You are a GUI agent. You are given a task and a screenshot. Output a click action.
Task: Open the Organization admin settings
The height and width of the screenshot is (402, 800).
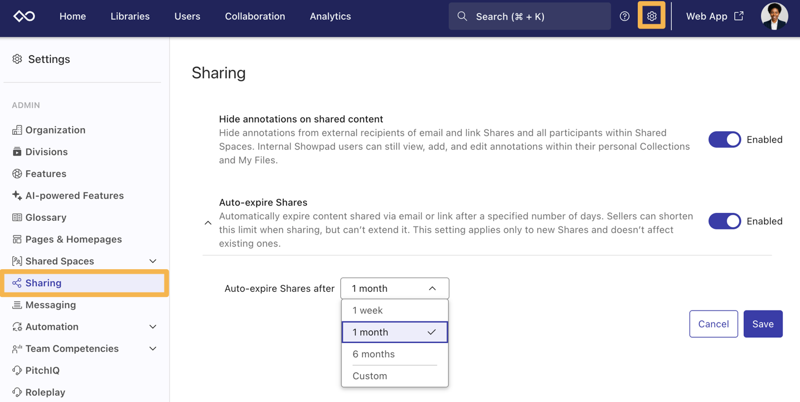tap(54, 129)
